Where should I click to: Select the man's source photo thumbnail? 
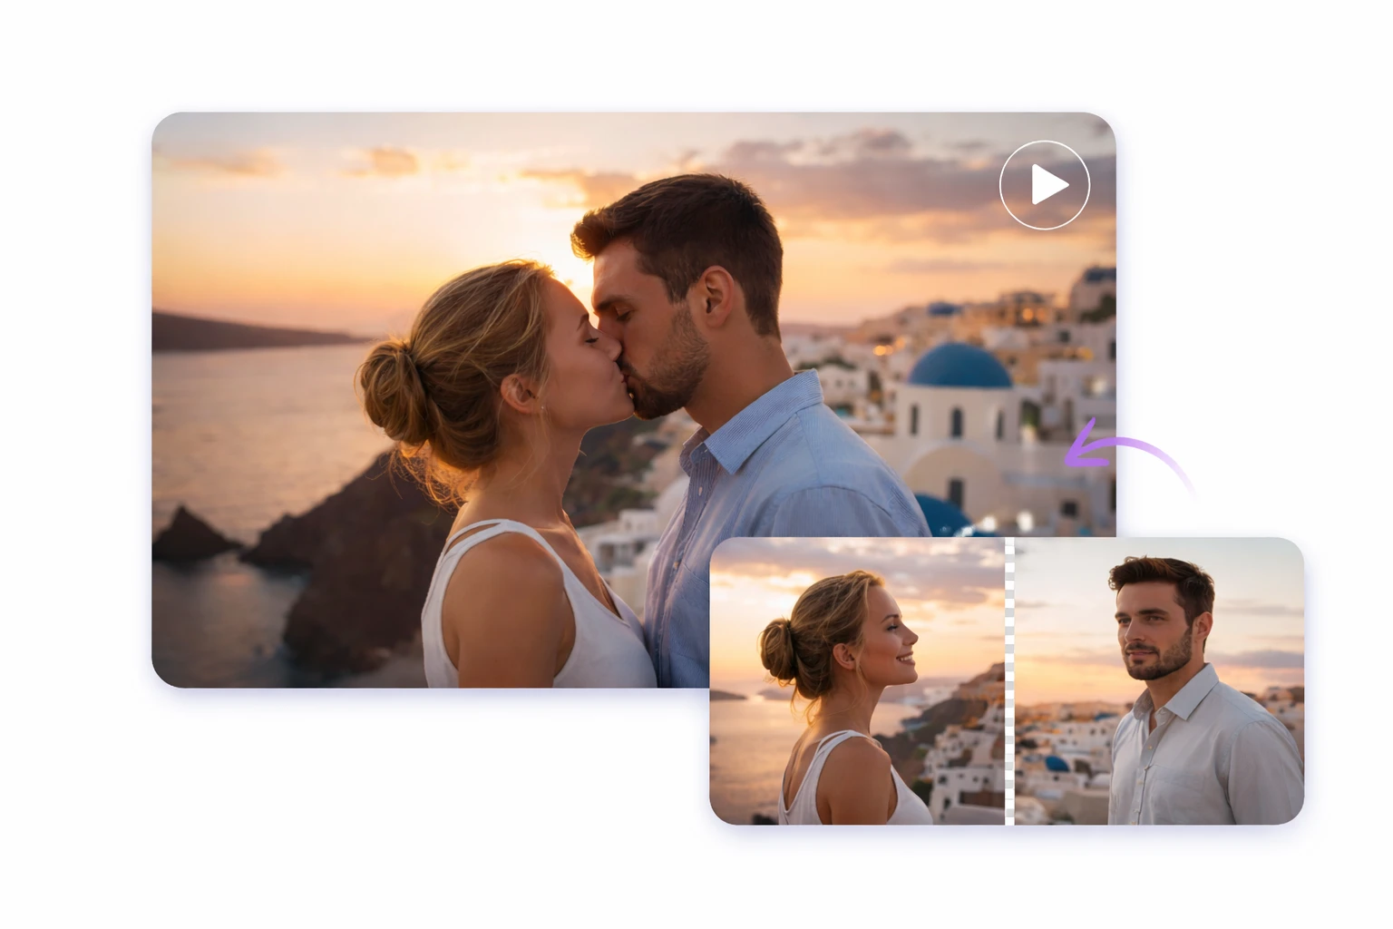(x=1159, y=680)
